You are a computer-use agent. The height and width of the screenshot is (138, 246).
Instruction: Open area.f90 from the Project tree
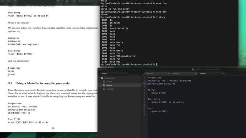(x=109, y=82)
